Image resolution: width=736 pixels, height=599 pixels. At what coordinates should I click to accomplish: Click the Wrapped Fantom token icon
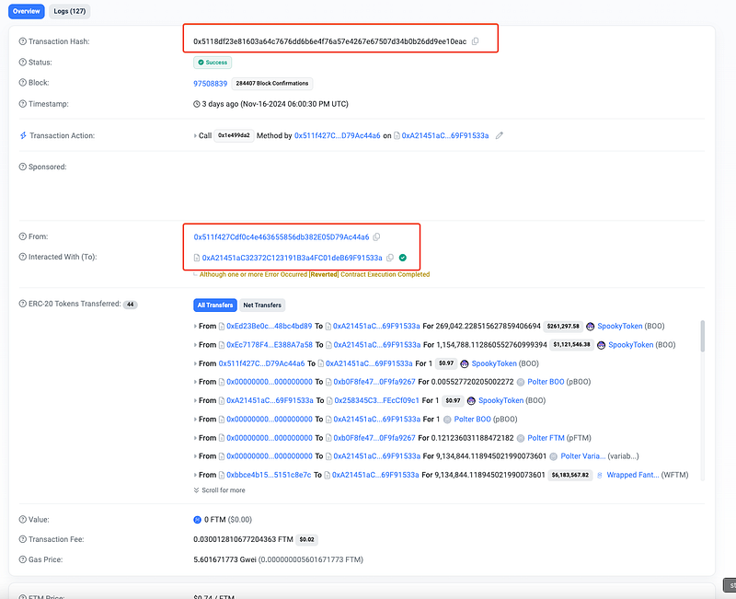[x=601, y=475]
